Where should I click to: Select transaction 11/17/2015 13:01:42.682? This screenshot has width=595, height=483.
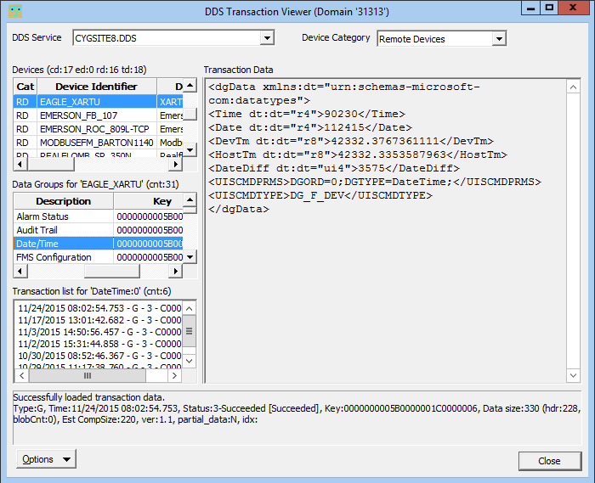coord(99,320)
